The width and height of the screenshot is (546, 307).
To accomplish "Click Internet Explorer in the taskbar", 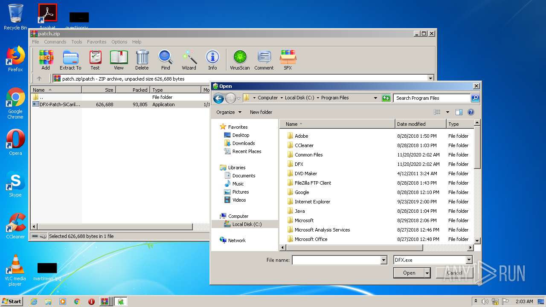I will [34, 301].
